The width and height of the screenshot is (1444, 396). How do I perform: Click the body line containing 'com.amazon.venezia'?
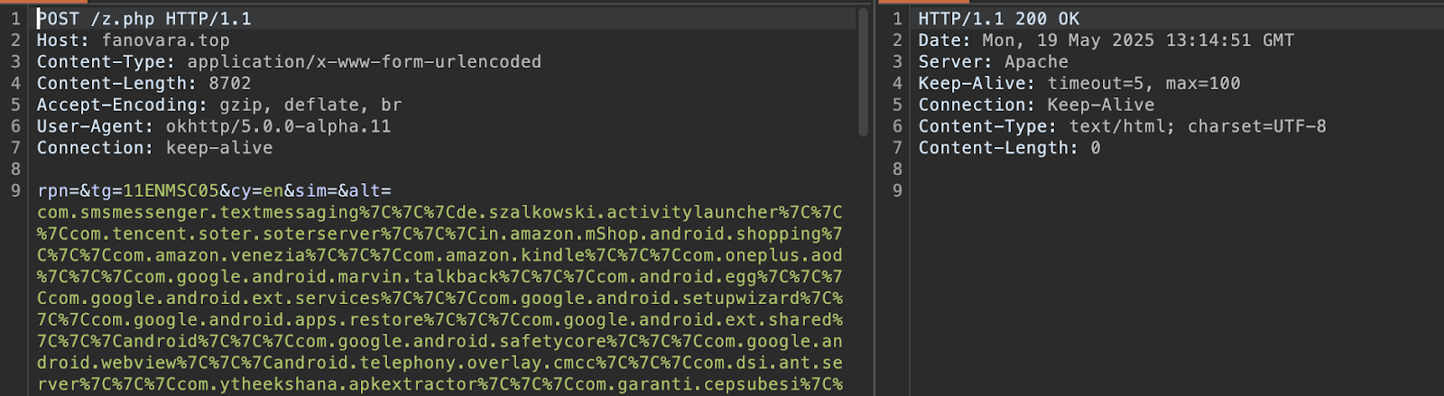[440, 256]
